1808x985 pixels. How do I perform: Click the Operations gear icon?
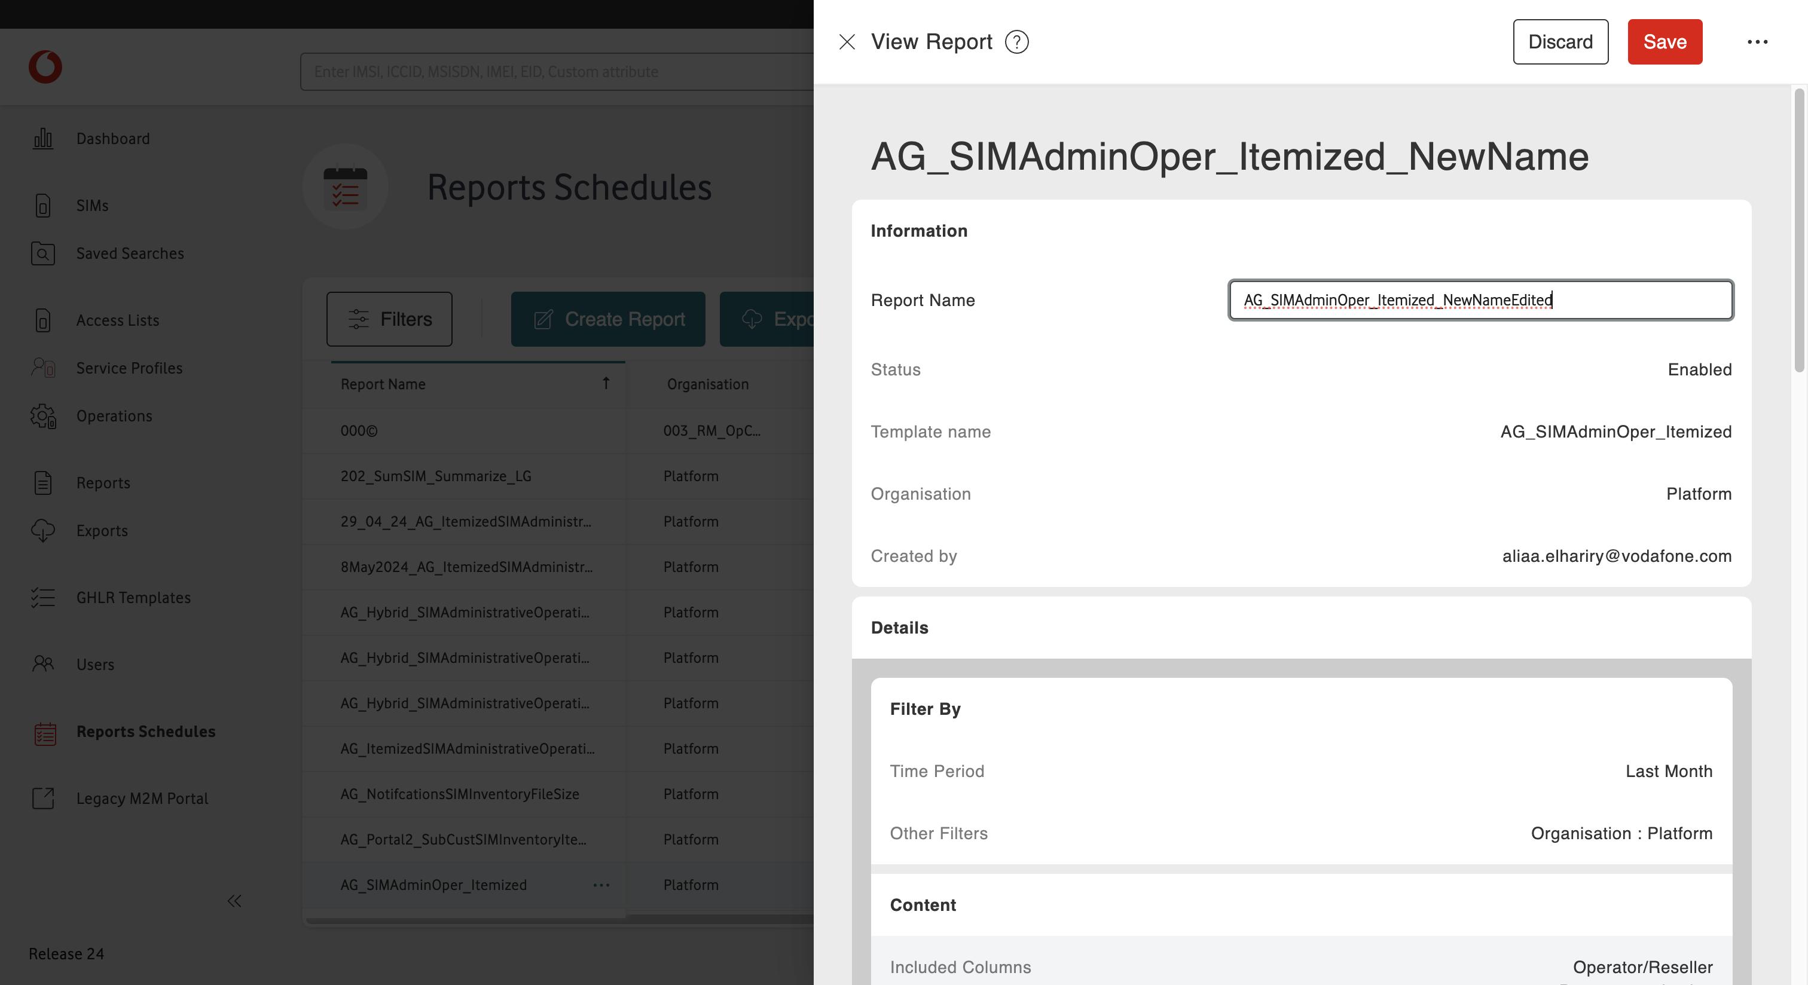point(43,416)
